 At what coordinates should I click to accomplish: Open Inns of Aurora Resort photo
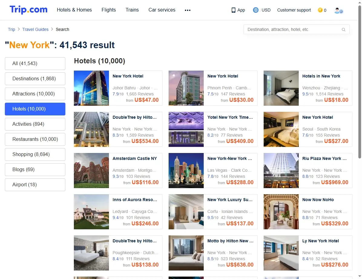tap(91, 212)
